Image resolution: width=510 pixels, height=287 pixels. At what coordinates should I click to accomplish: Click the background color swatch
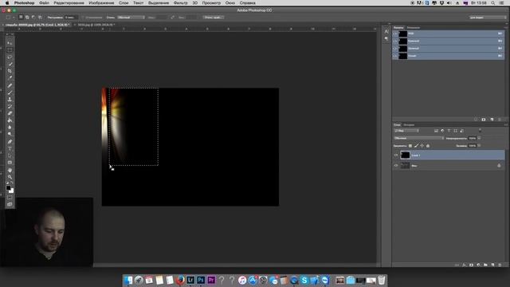11,191
